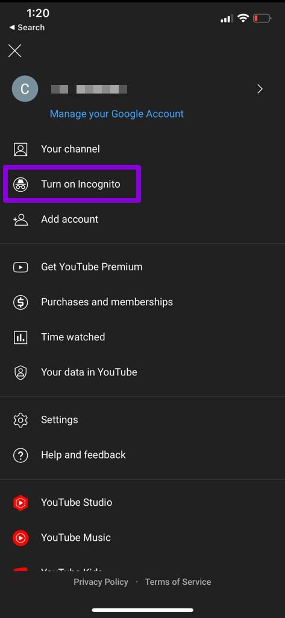
Task: Open Manage your Google Account link
Action: [116, 114]
